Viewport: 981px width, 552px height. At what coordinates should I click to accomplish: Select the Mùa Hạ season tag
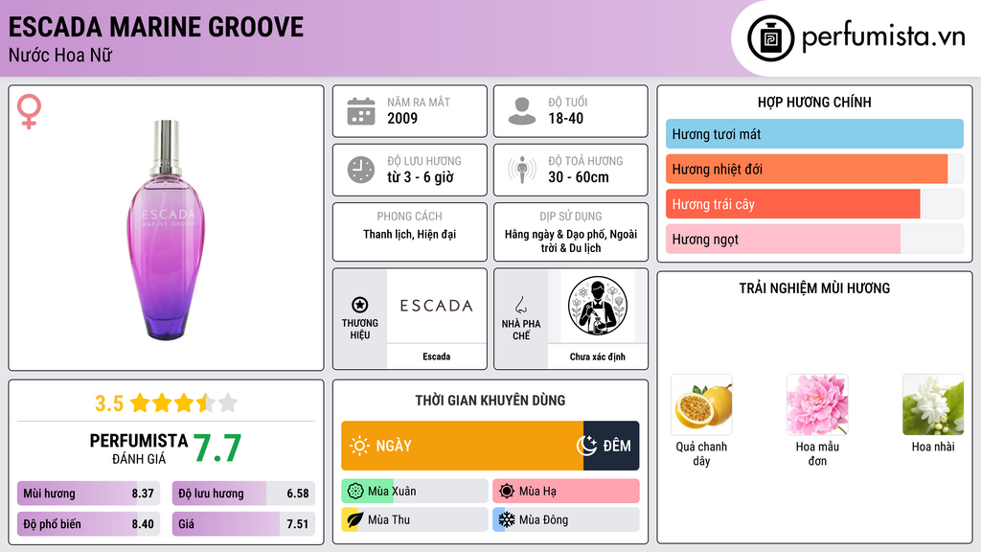click(x=566, y=492)
